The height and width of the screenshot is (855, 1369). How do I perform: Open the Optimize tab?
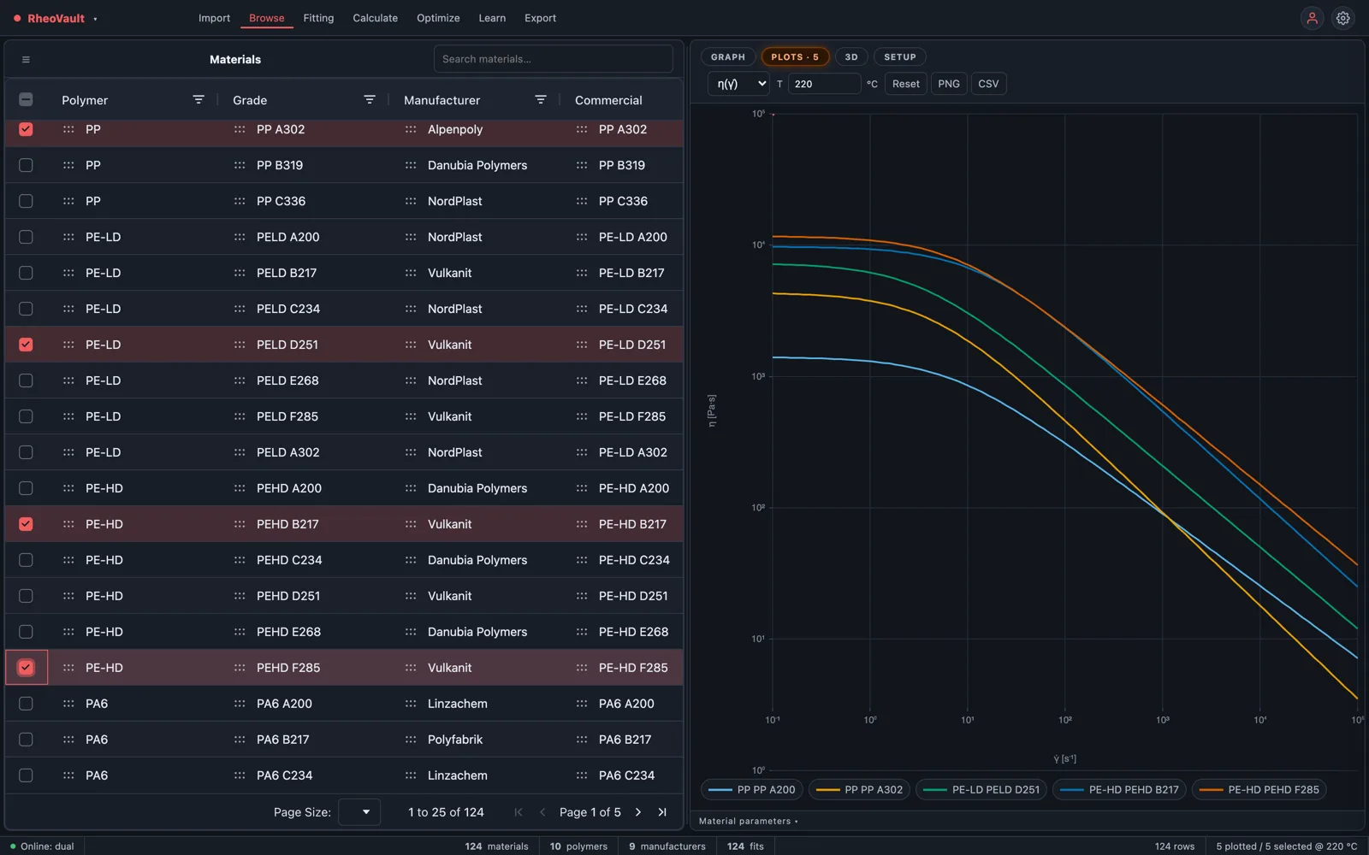[x=438, y=18]
